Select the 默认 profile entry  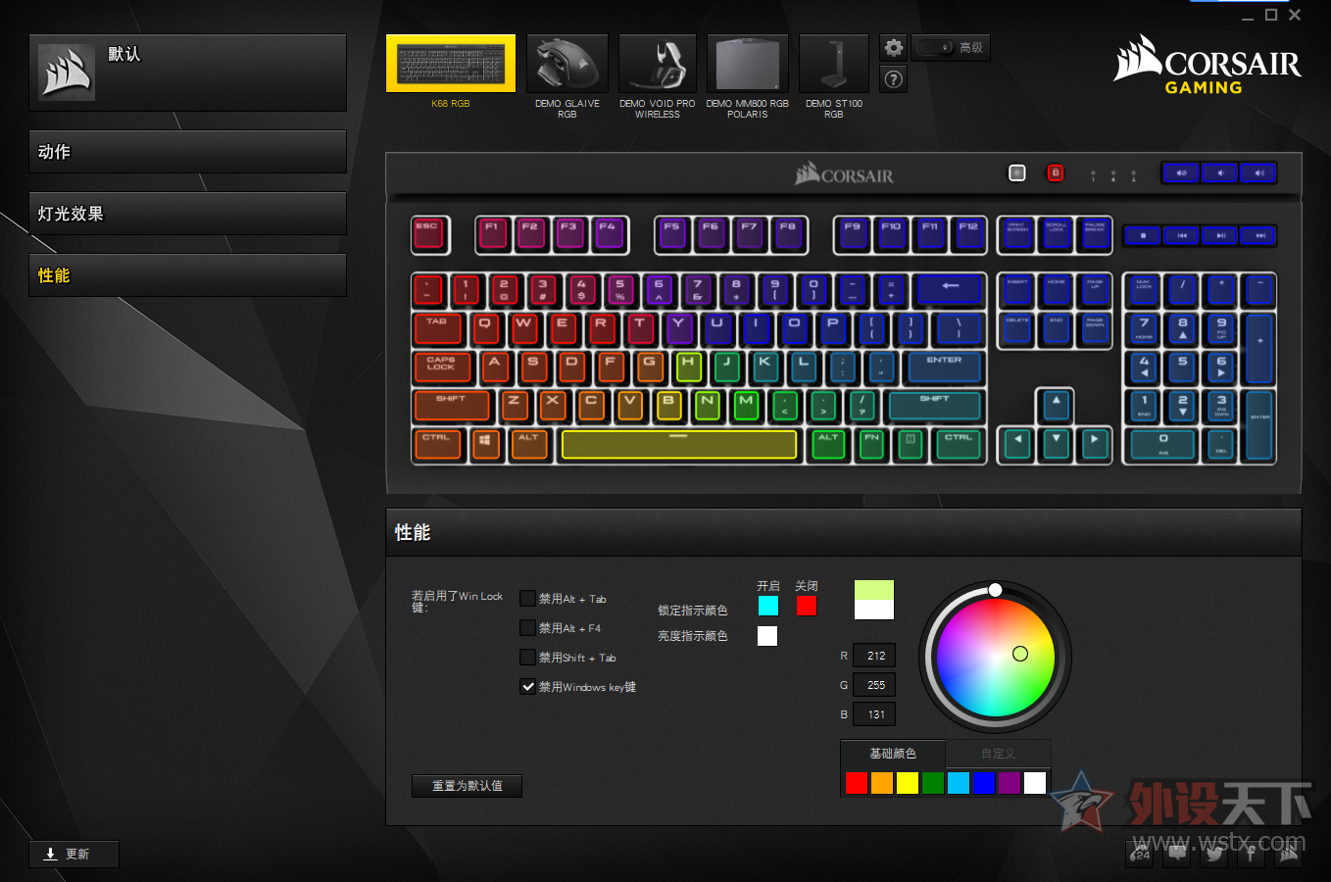187,73
